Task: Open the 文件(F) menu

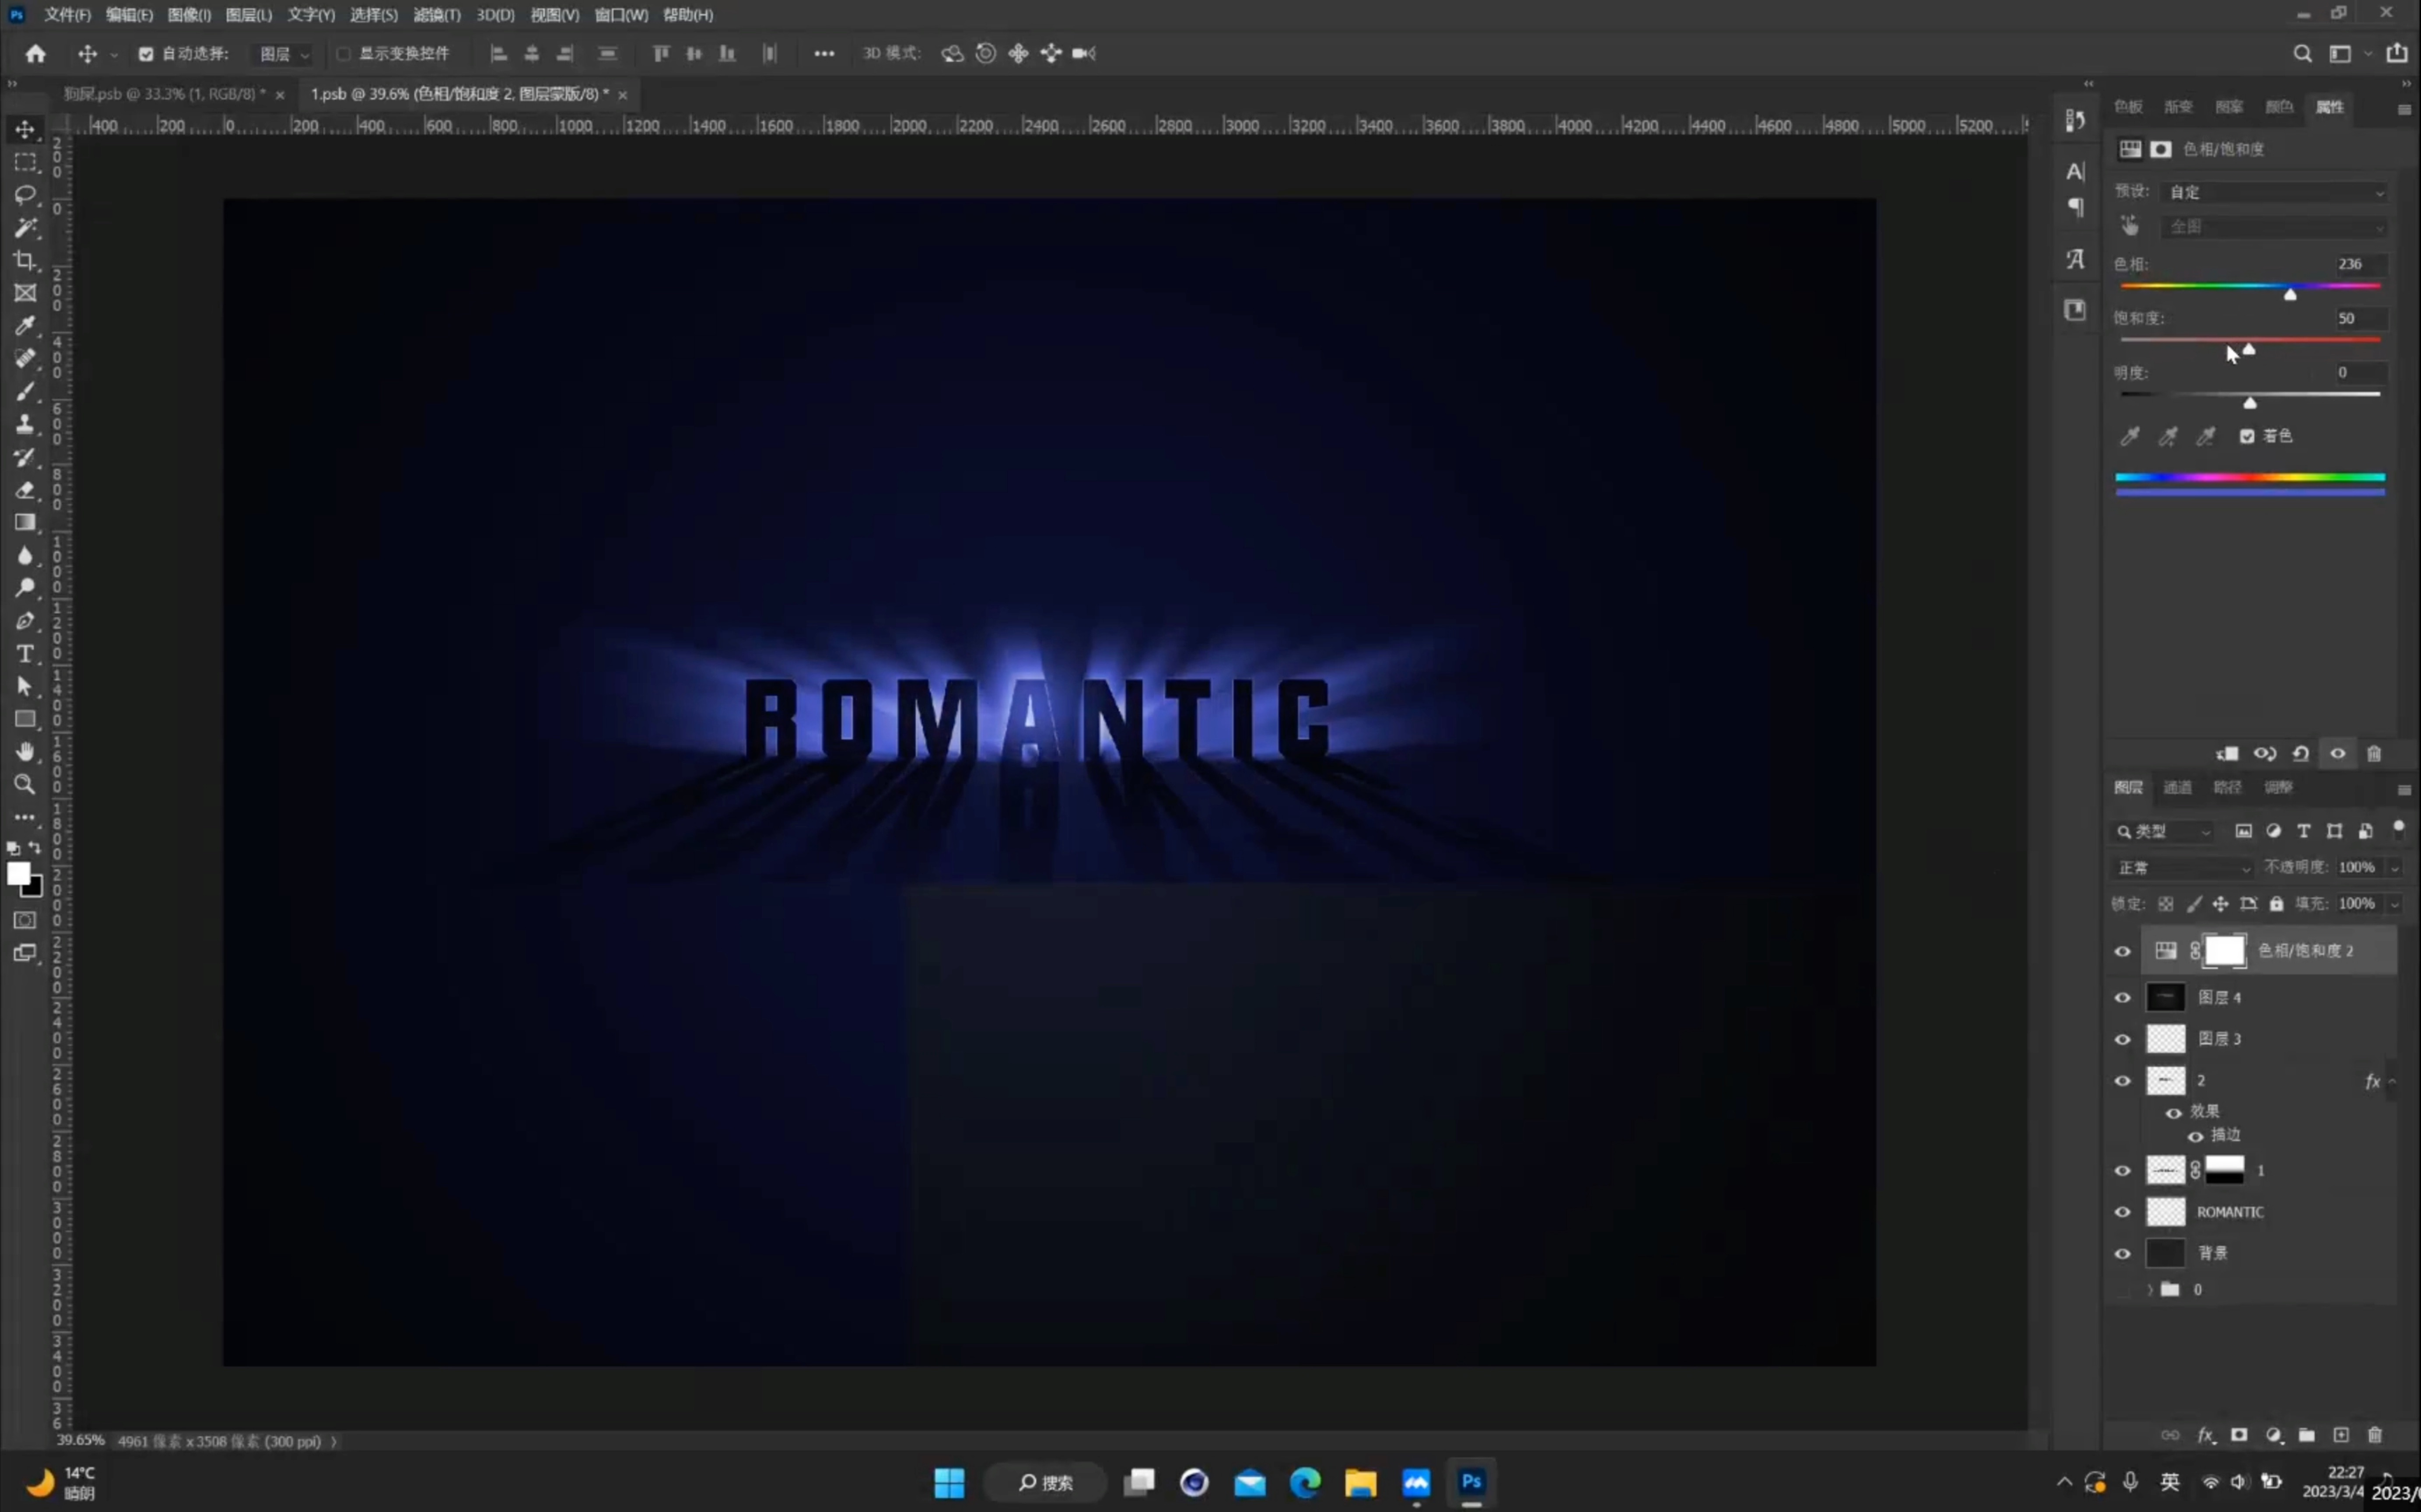Action: [67, 15]
